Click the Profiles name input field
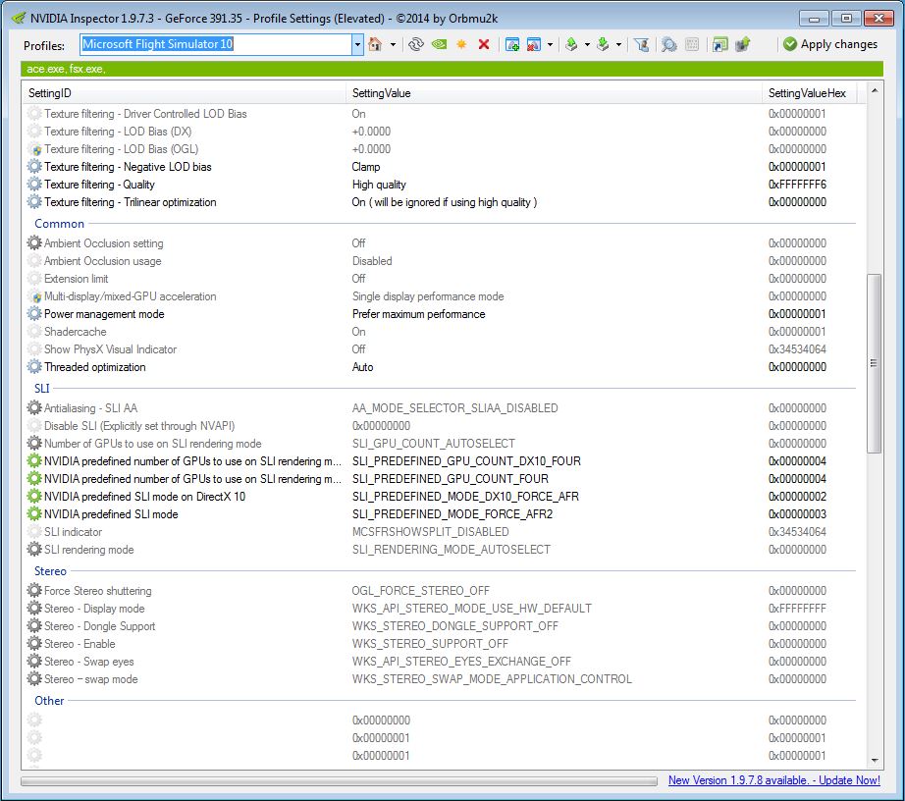The image size is (905, 801). [216, 44]
